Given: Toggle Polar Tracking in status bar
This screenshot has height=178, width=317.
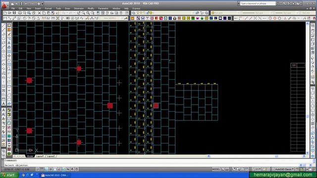Looking at the screenshot, I should (x=51, y=169).
